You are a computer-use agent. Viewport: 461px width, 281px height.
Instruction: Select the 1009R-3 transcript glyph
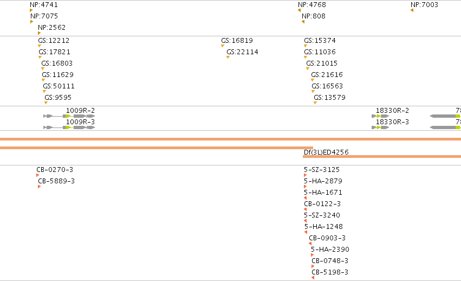pyautogui.click(x=69, y=127)
